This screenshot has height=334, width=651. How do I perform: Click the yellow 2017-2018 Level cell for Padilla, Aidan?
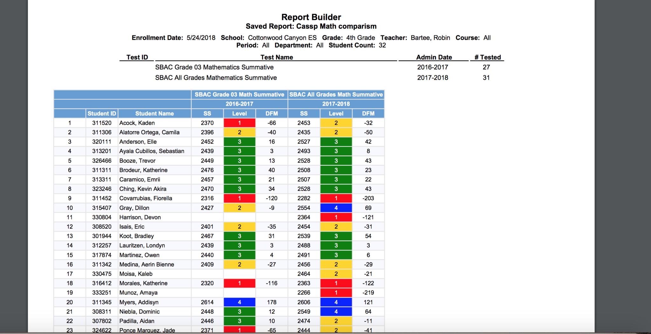pyautogui.click(x=336, y=321)
